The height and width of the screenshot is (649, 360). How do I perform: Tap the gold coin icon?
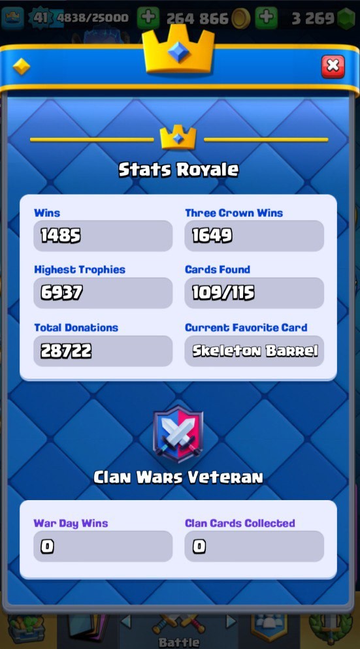[x=240, y=18]
